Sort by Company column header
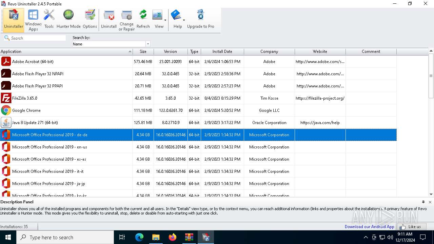The width and height of the screenshot is (434, 244). (x=269, y=52)
